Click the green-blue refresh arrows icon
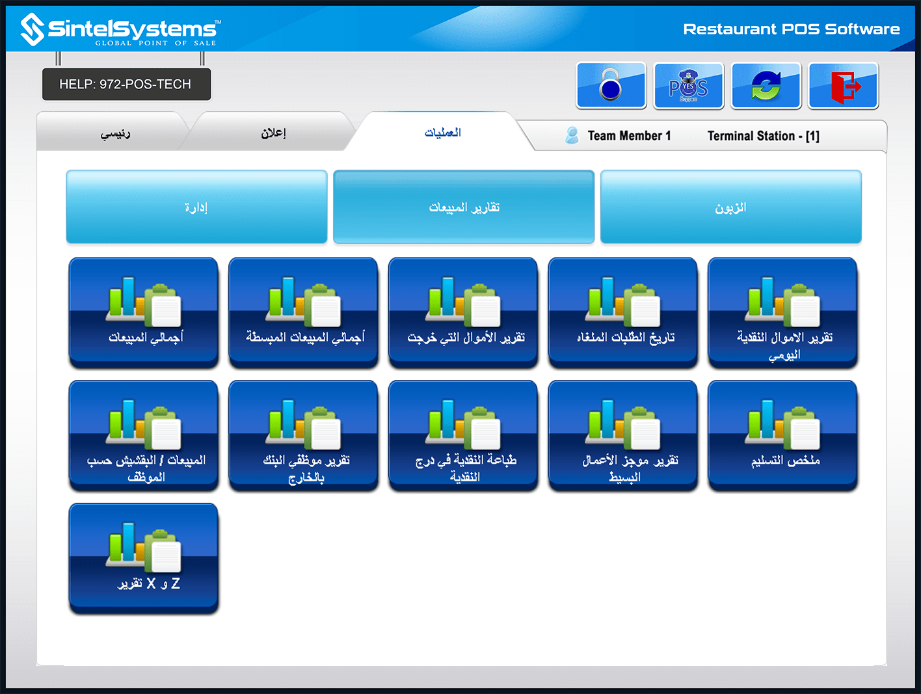The width and height of the screenshot is (921, 694). tap(766, 85)
